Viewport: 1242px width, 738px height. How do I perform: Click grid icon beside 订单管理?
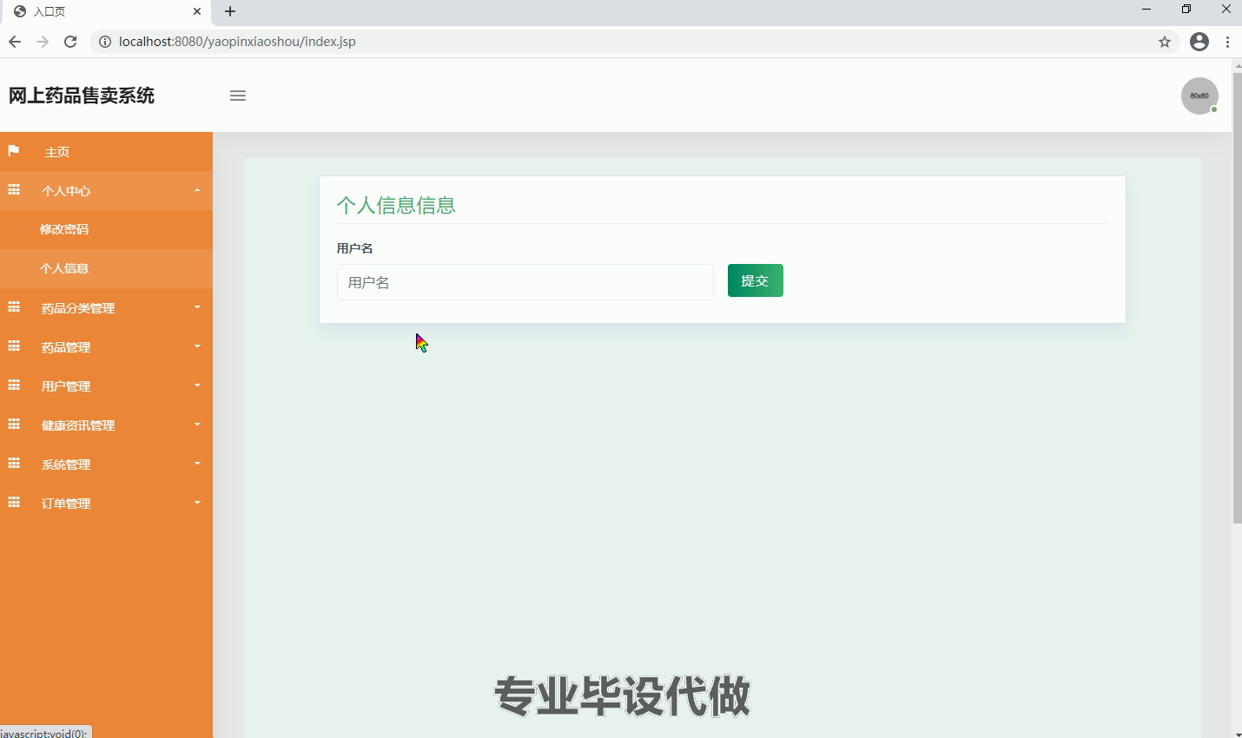(14, 502)
